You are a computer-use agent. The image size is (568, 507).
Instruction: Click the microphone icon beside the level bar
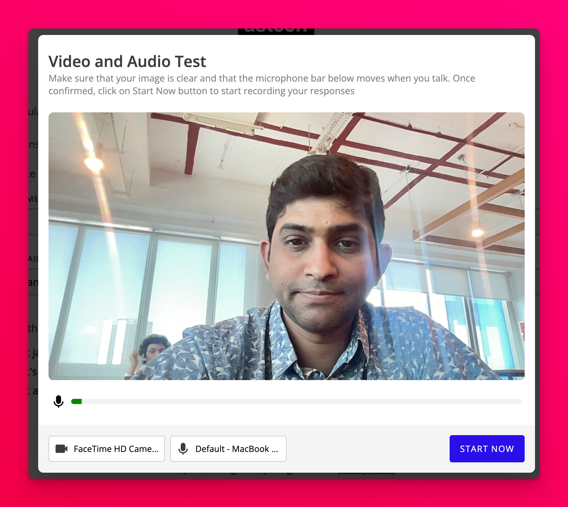click(59, 401)
